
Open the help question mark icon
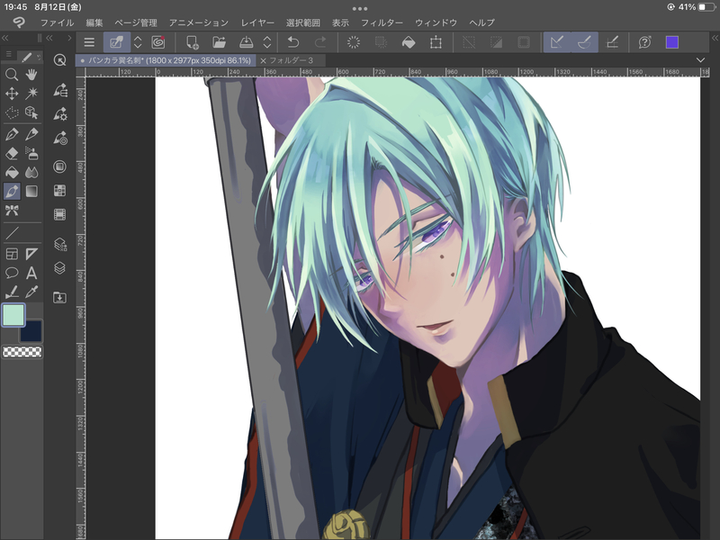(644, 42)
